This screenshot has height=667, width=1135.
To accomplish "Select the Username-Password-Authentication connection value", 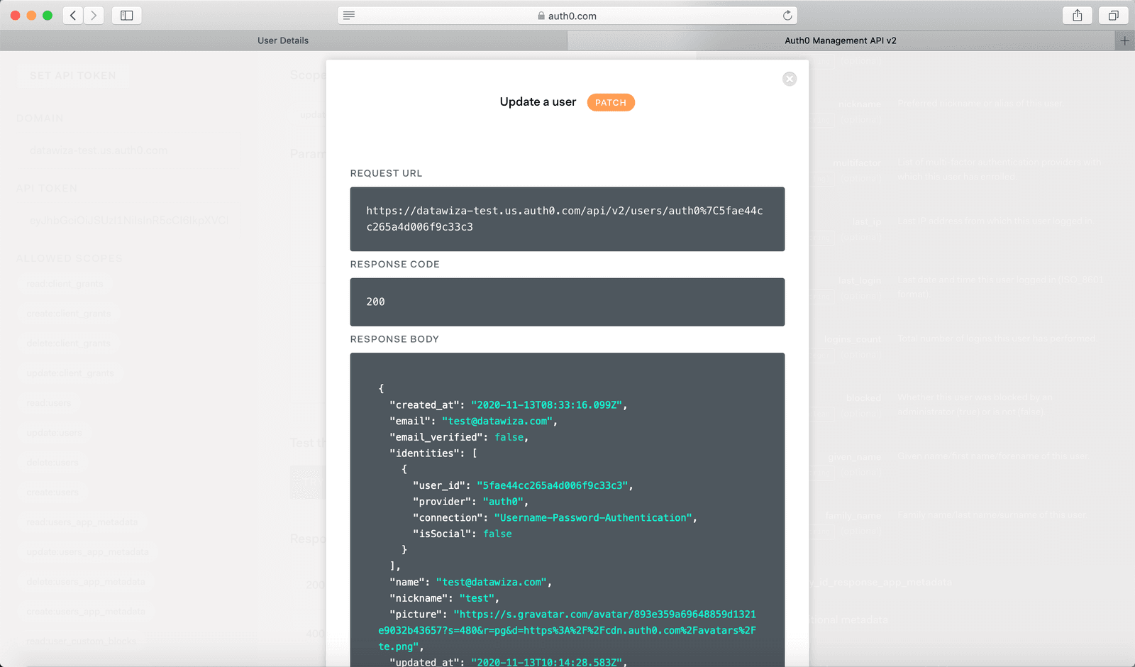I will pyautogui.click(x=593, y=518).
